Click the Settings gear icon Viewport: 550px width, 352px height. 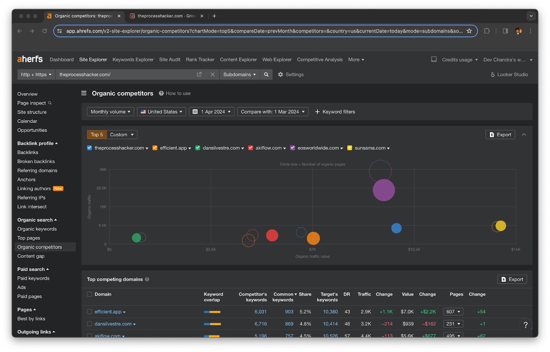280,75
